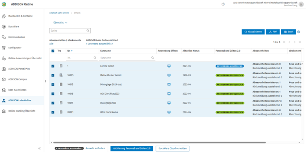
Task: Click the ADDISON Online logo icon
Action: coord(4,4)
